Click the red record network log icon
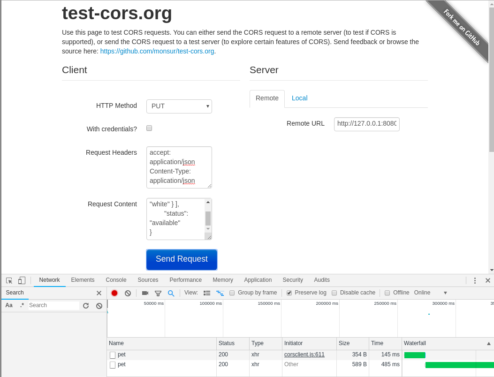 point(114,293)
